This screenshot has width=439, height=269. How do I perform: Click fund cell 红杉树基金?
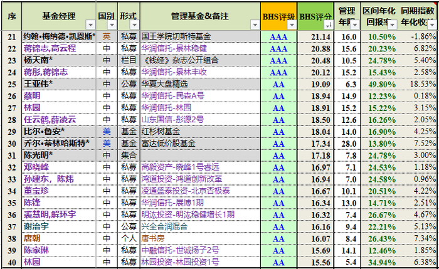tap(200, 132)
